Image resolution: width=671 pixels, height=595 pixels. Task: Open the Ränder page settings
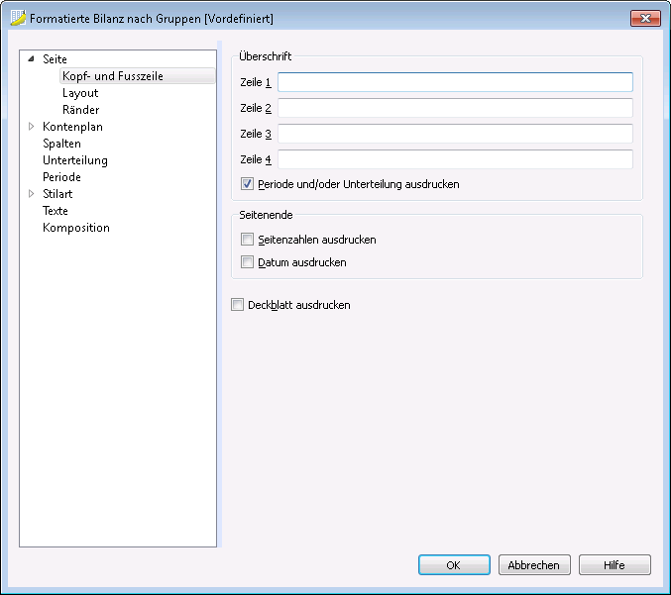(81, 110)
